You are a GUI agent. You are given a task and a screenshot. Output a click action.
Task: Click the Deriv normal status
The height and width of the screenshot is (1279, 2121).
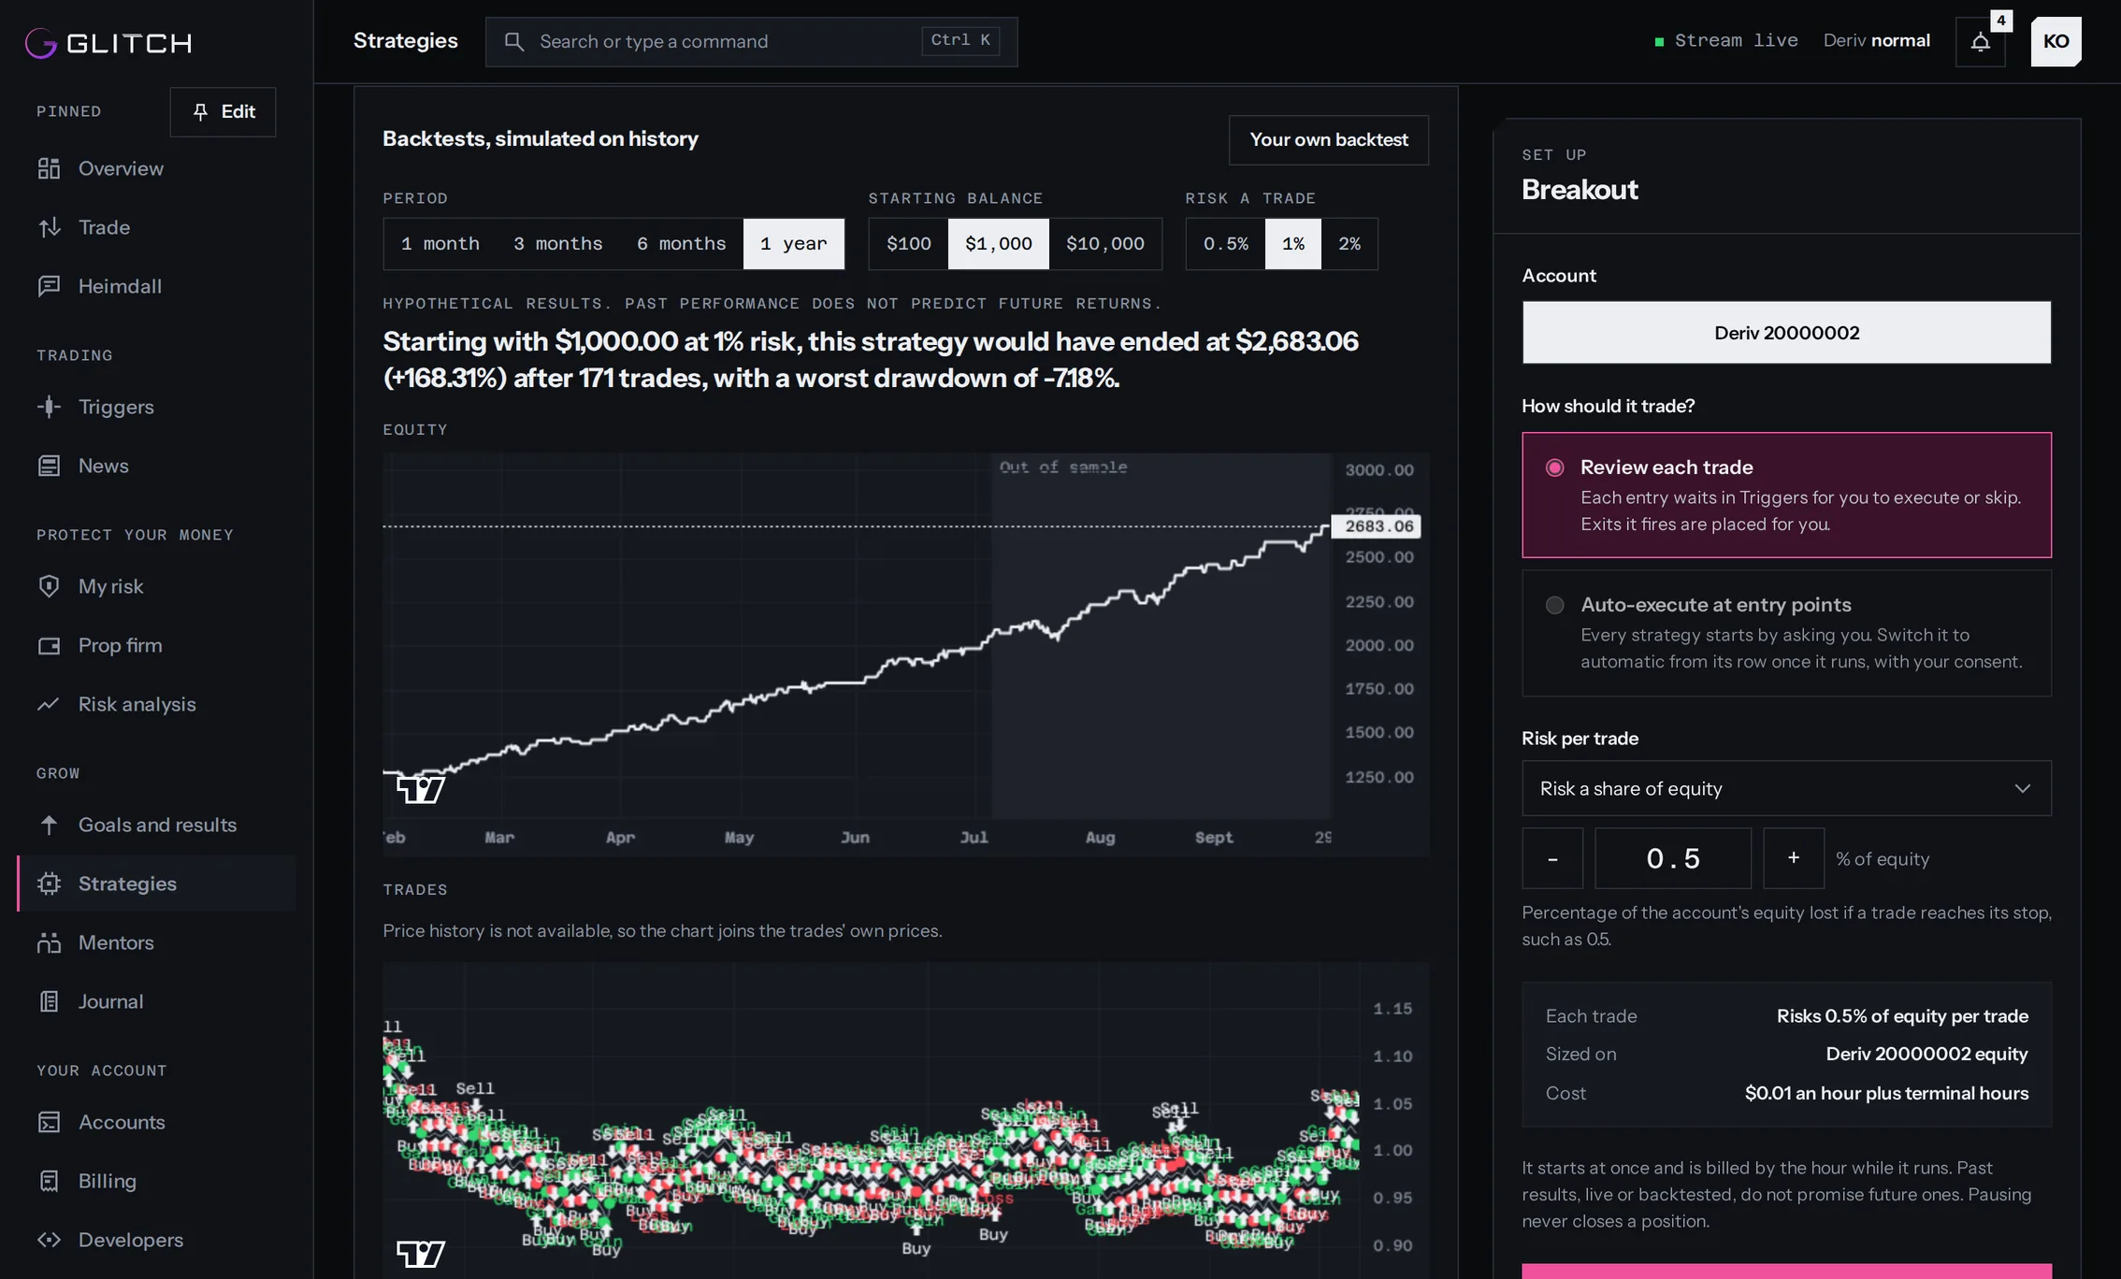point(1876,41)
